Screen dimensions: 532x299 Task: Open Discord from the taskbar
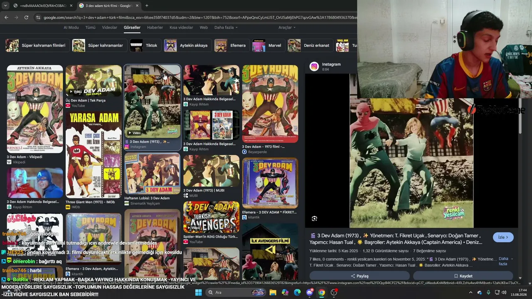[x=309, y=292]
